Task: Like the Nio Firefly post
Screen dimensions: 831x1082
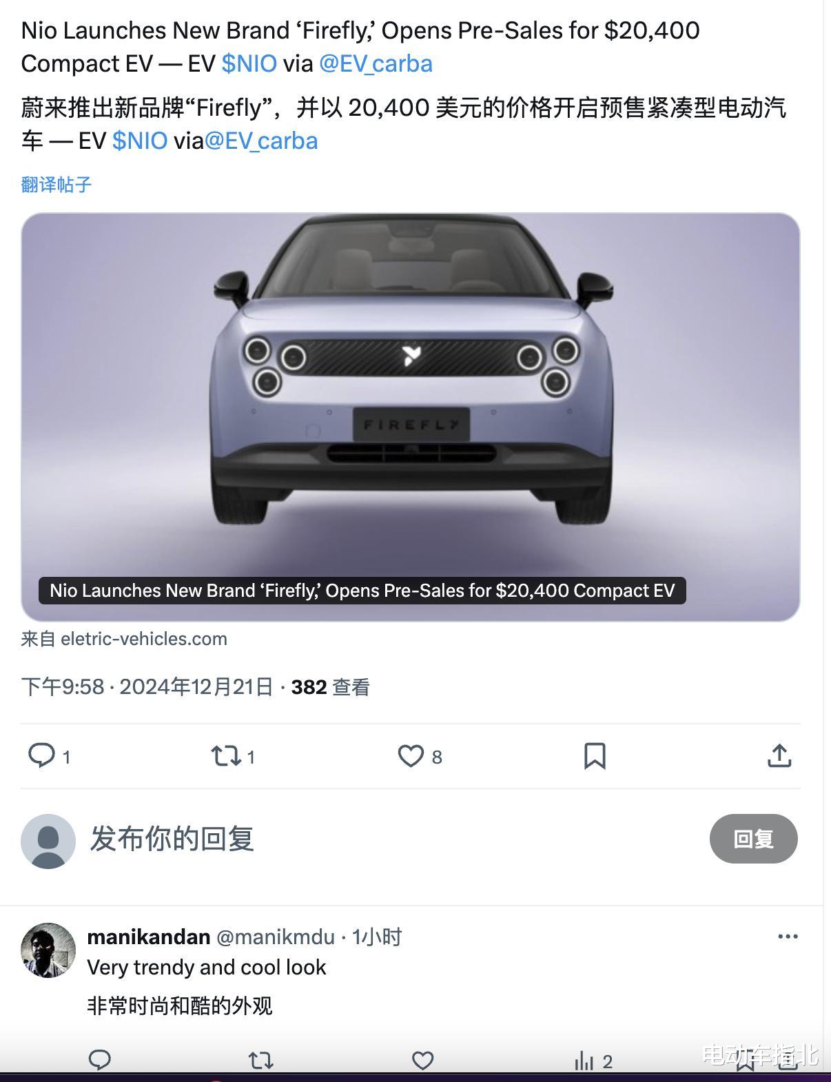Action: tap(411, 756)
